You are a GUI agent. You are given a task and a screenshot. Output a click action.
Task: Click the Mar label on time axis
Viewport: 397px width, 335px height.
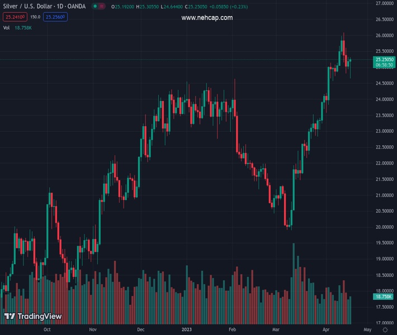275,330
